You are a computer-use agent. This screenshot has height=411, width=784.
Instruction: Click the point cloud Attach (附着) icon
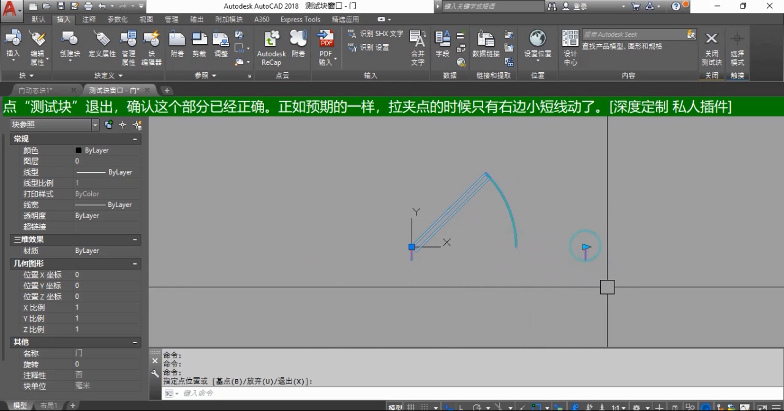pos(298,44)
